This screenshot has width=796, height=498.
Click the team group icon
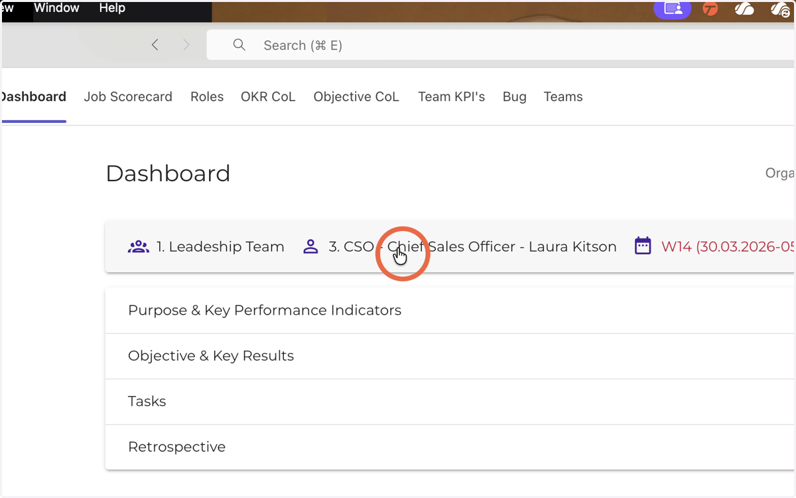click(x=139, y=247)
